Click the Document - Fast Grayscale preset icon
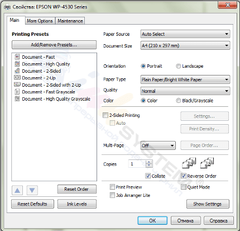Image resolution: width=240 pixels, height=231 pixels. pos(17,91)
